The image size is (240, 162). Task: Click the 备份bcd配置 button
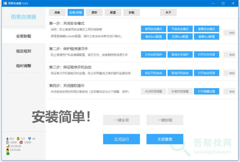(153, 37)
